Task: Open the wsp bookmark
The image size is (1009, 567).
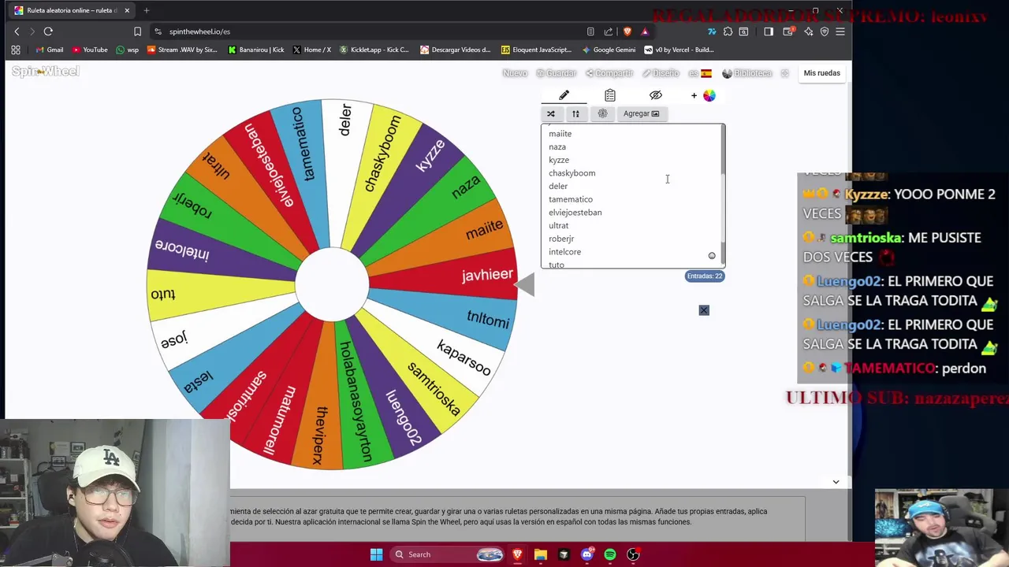Action: click(x=127, y=50)
